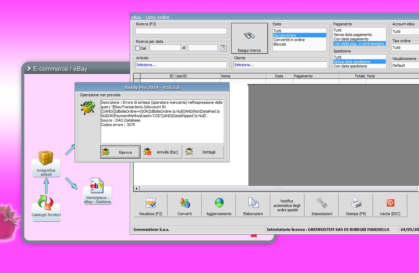Run search with Esegui ricerca binoculars button
Screen dimensions: 419x273
(249, 38)
